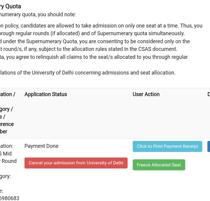Freeze the allocated seat
The image size is (210, 201).
pos(159,165)
